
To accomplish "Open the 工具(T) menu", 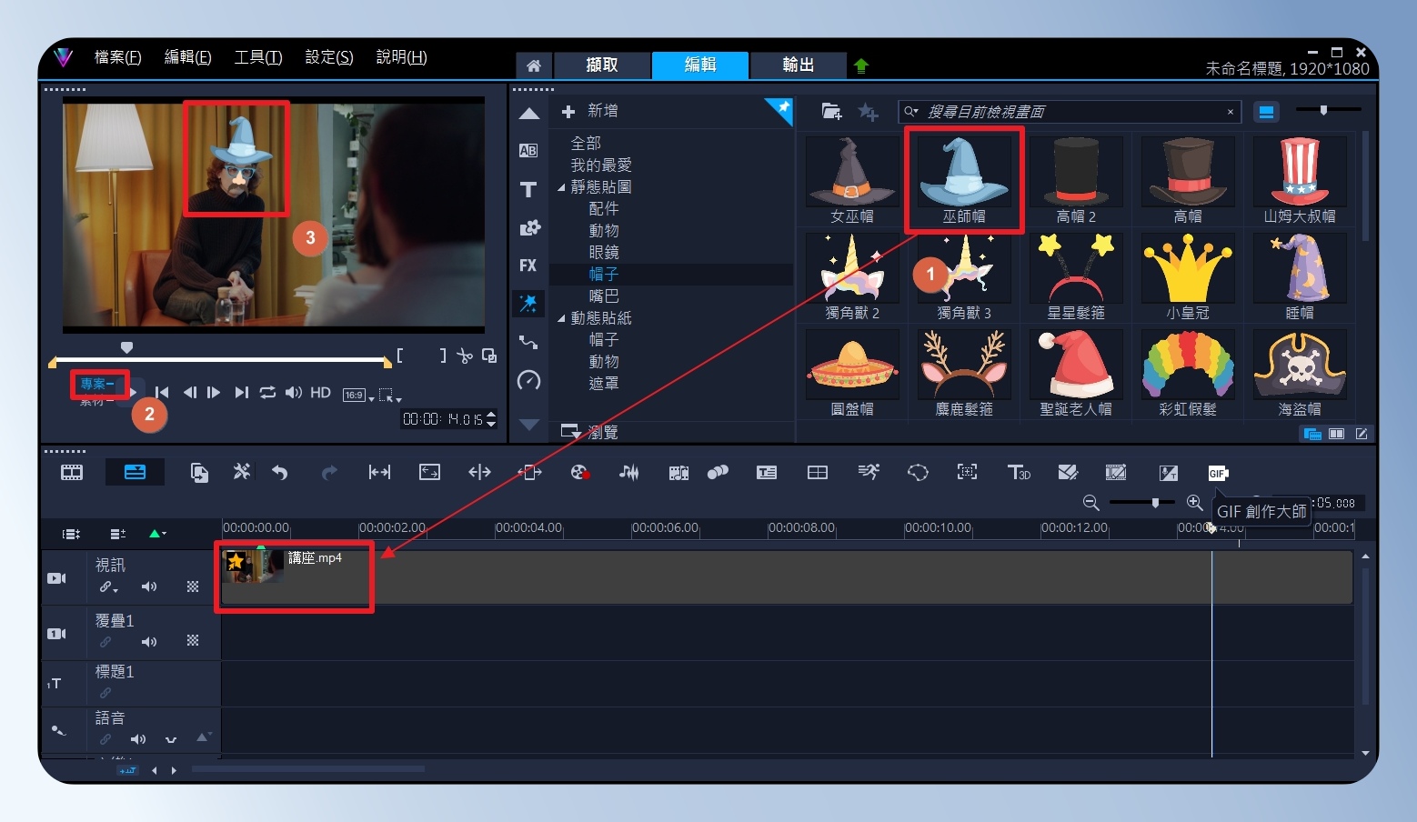I will 258,57.
